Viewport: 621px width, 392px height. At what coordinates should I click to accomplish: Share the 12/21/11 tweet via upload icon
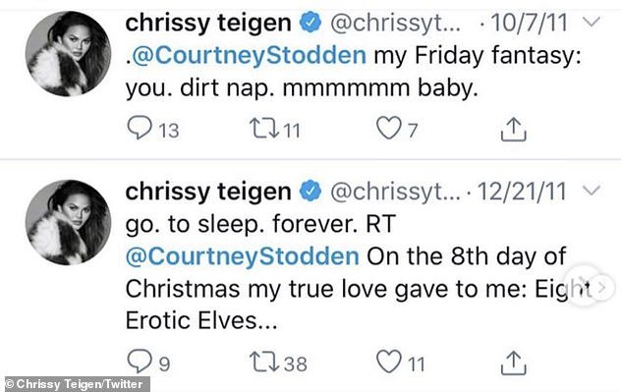click(513, 363)
